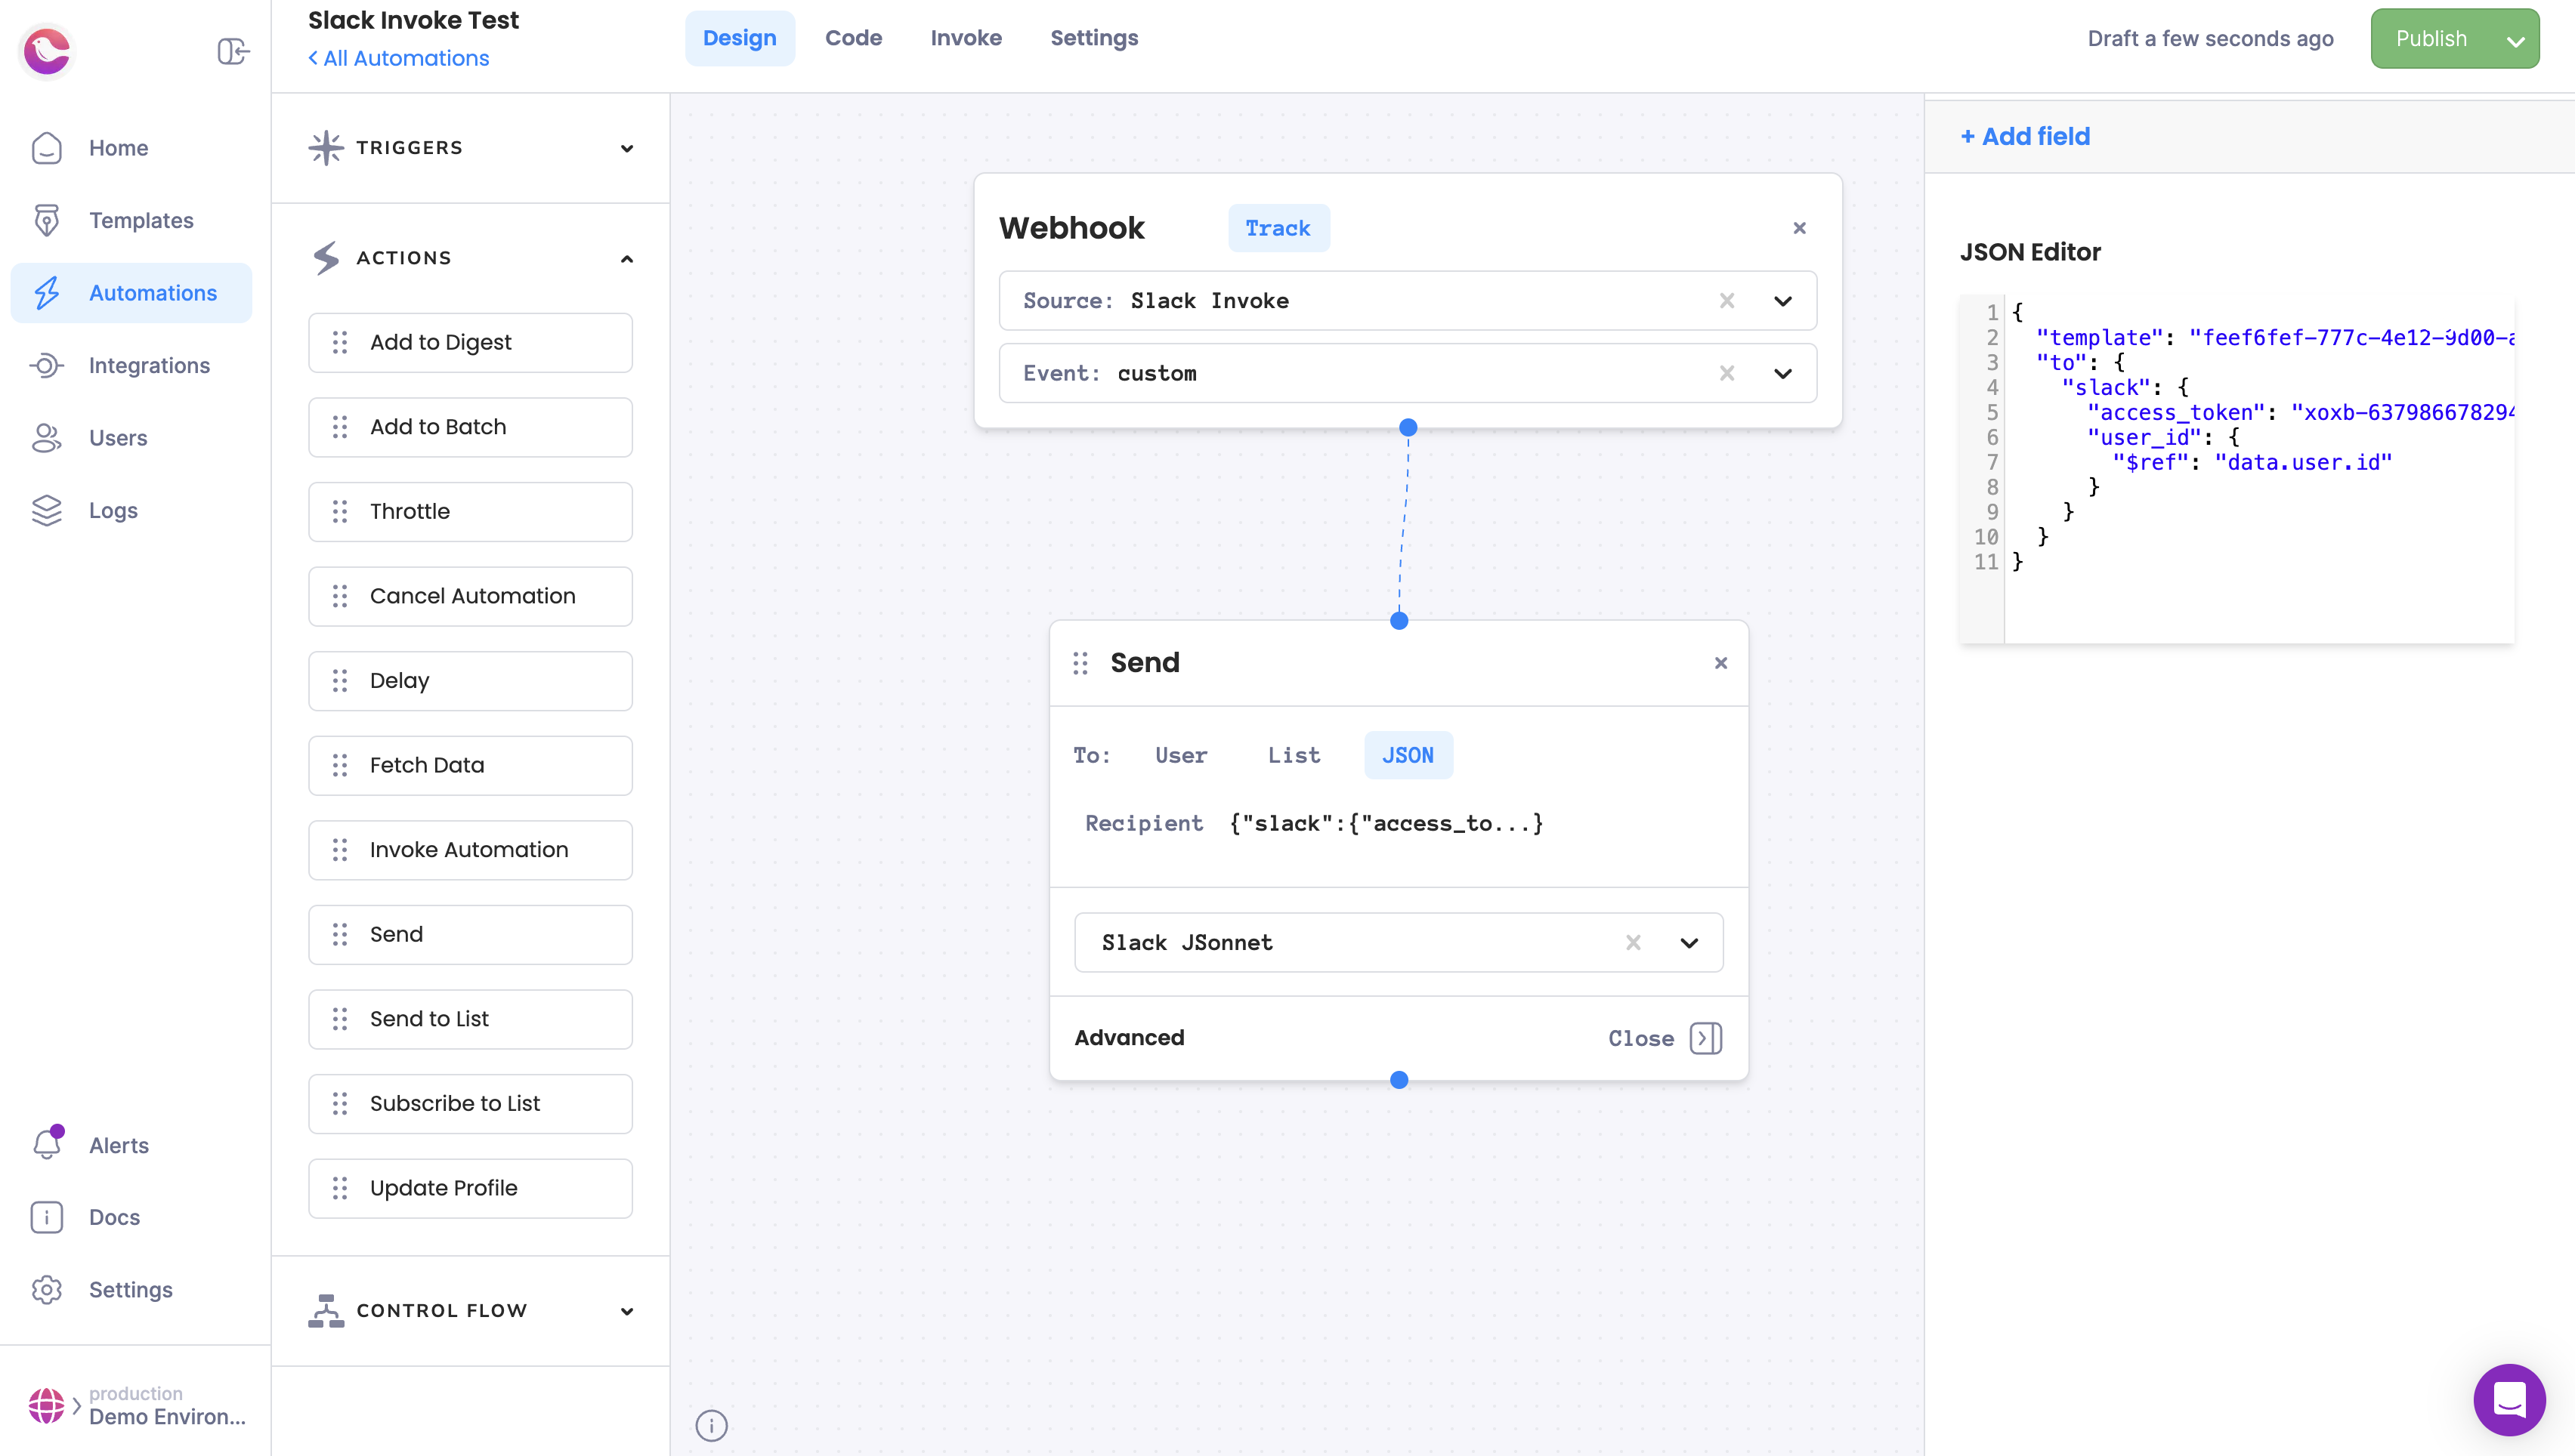
Task: Click inside the JSON Editor text area
Action: point(2251,590)
